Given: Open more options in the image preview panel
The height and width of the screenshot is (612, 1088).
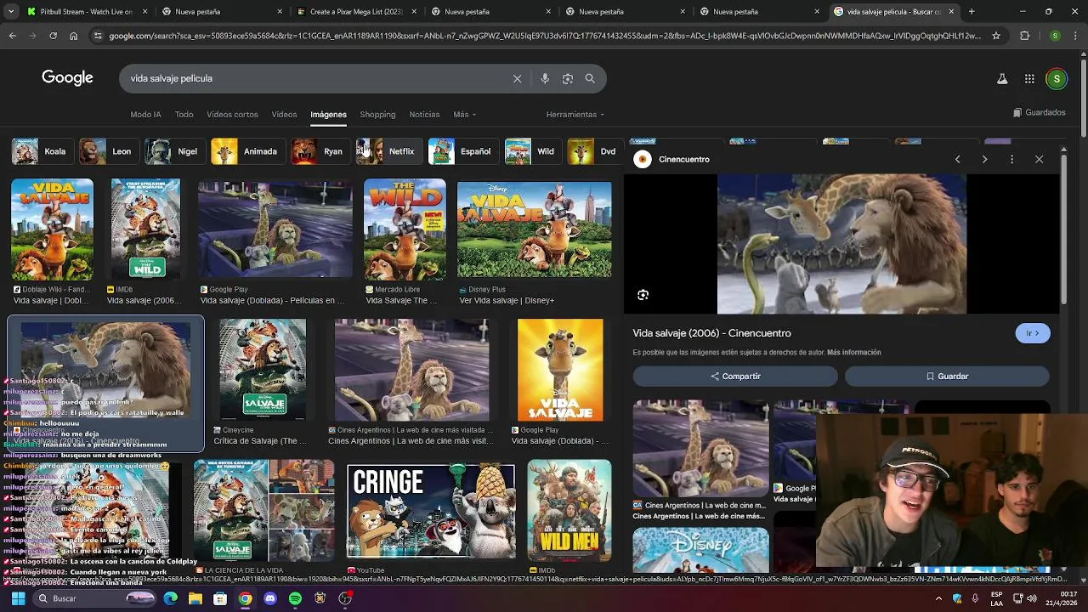Looking at the screenshot, I should (1011, 159).
